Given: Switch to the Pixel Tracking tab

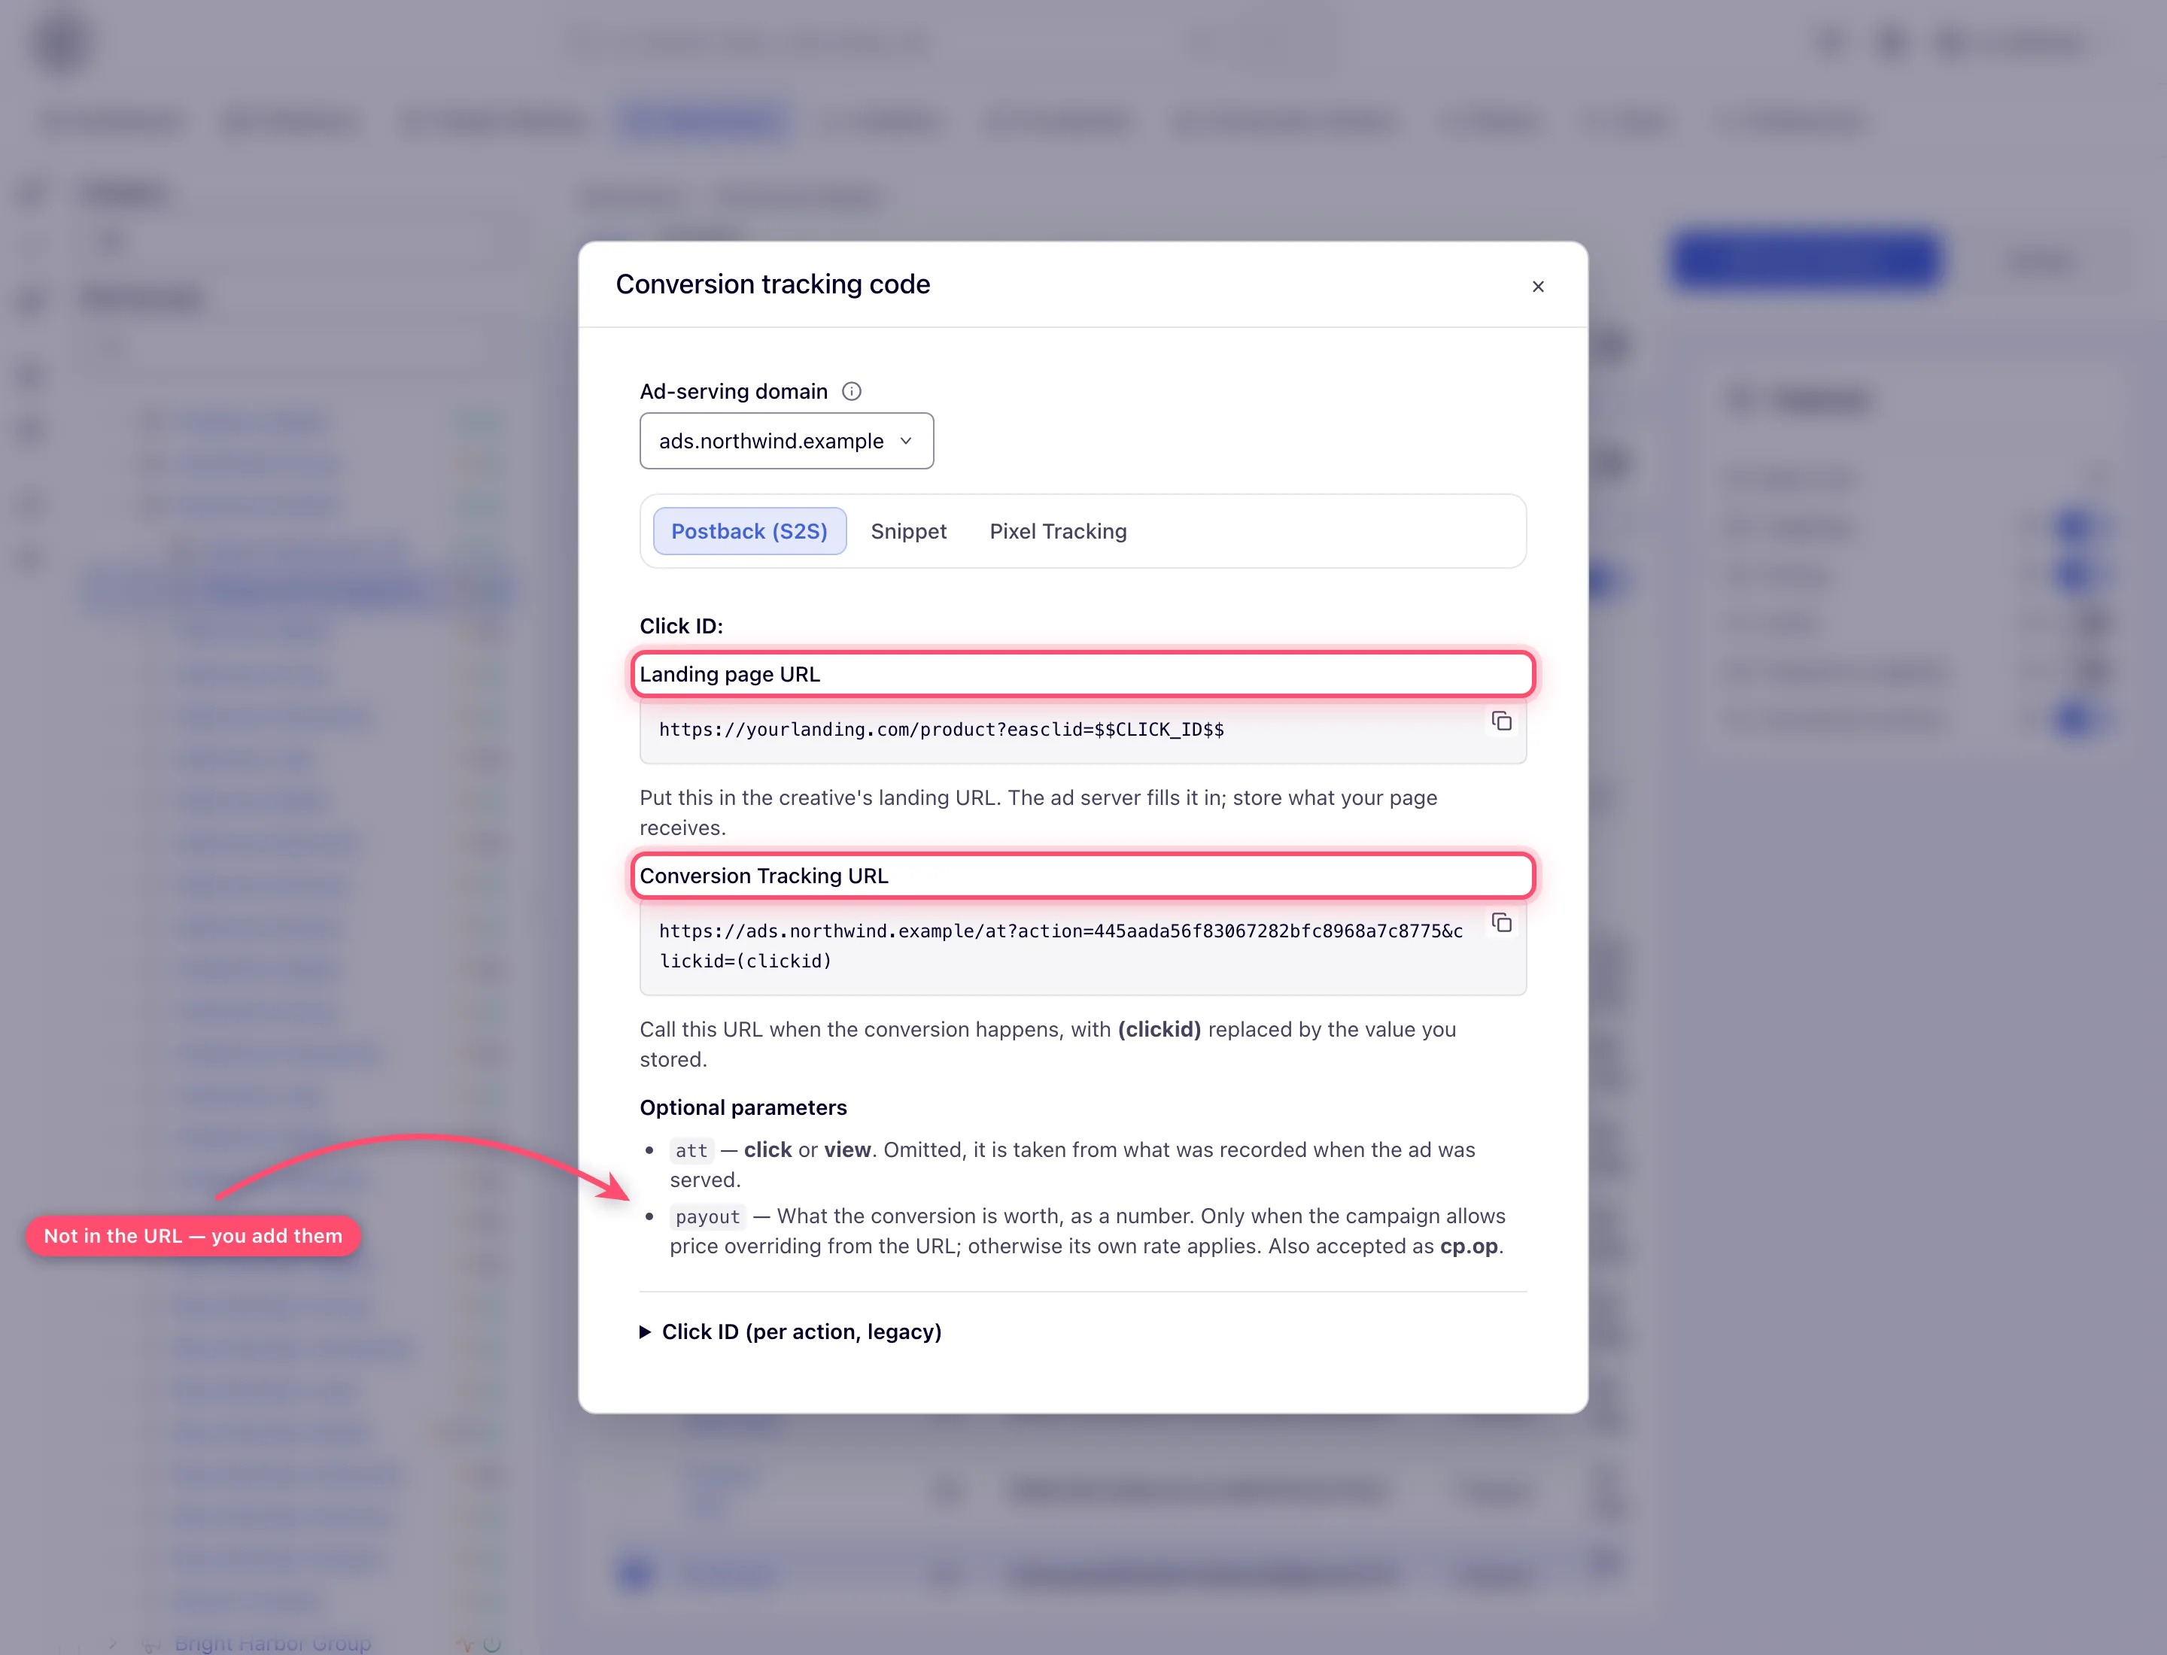Looking at the screenshot, I should click(1057, 531).
